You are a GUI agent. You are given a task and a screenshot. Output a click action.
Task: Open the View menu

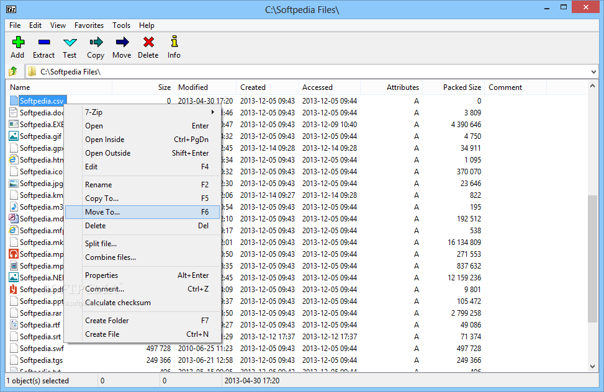[58, 25]
